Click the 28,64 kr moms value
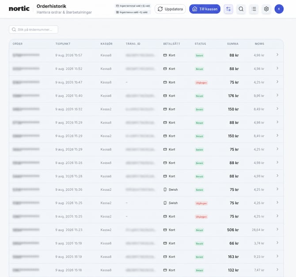The width and height of the screenshot is (296, 277). (258, 230)
